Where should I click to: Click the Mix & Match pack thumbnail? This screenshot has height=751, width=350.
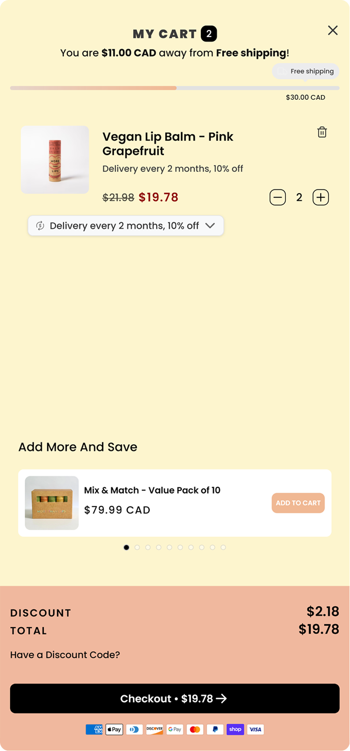pos(52,503)
